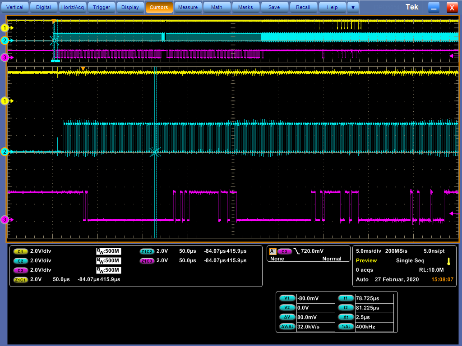Image resolution: width=462 pixels, height=346 pixels.
Task: Click the Save button
Action: tap(274, 7)
